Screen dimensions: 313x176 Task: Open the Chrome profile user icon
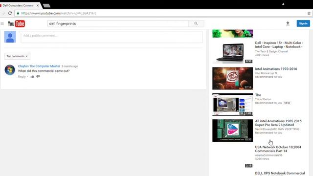[x=283, y=4]
